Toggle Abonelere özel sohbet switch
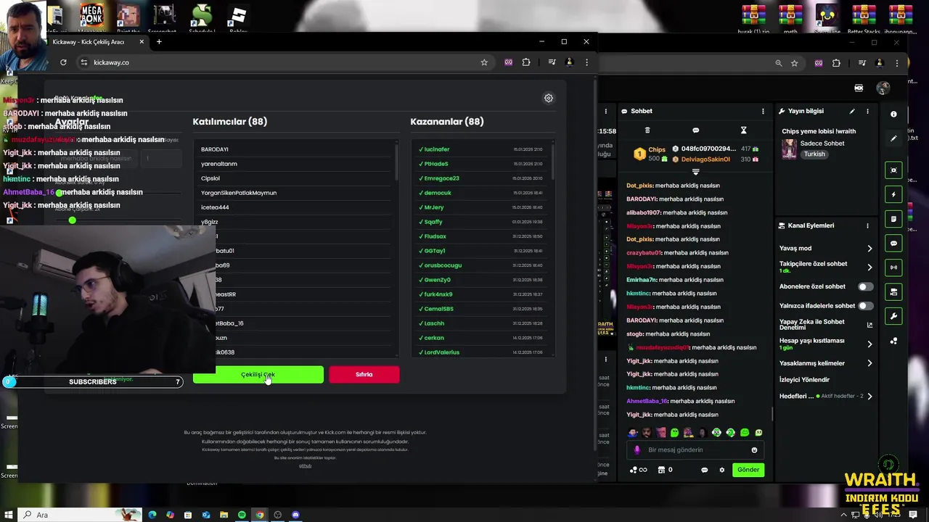This screenshot has height=522, width=929. click(x=866, y=286)
